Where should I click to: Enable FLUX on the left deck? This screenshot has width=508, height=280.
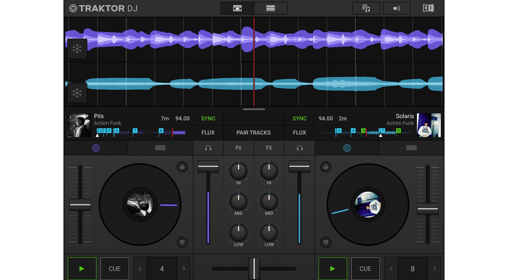pos(208,132)
